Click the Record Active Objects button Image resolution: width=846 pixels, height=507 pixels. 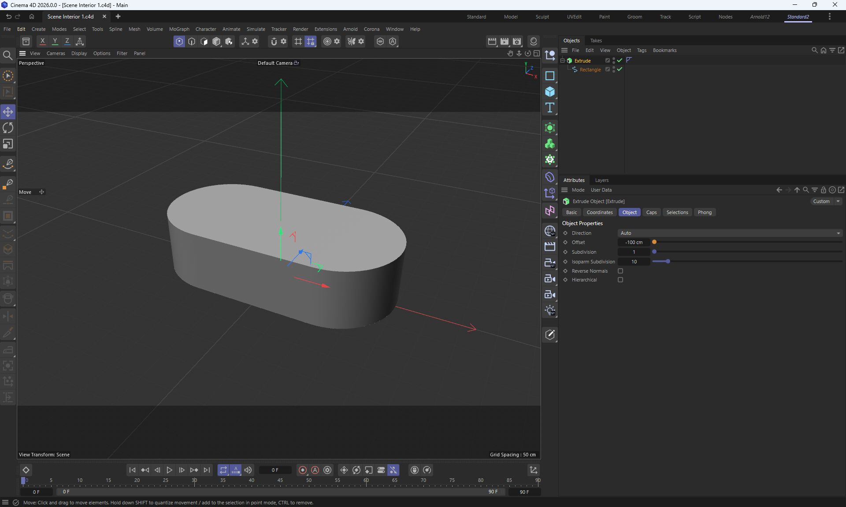coord(302,470)
